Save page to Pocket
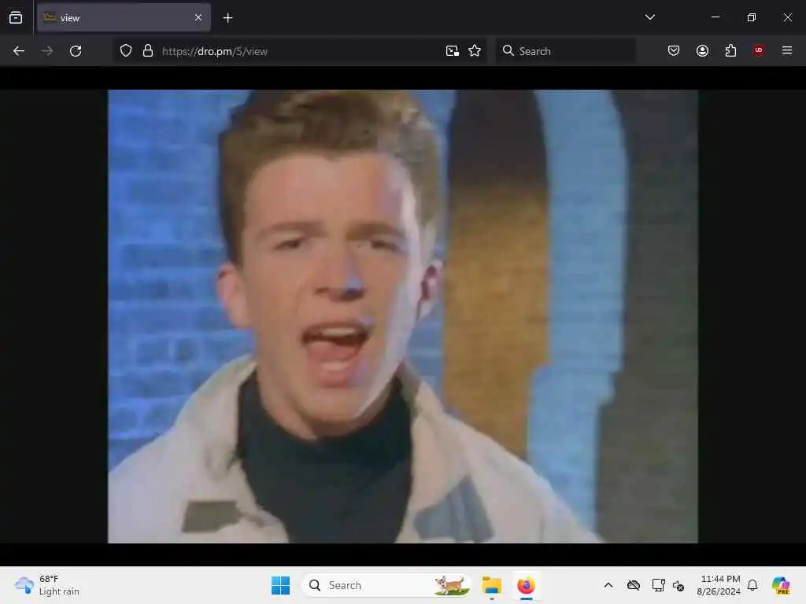Screen dimensions: 806x604 point(674,50)
